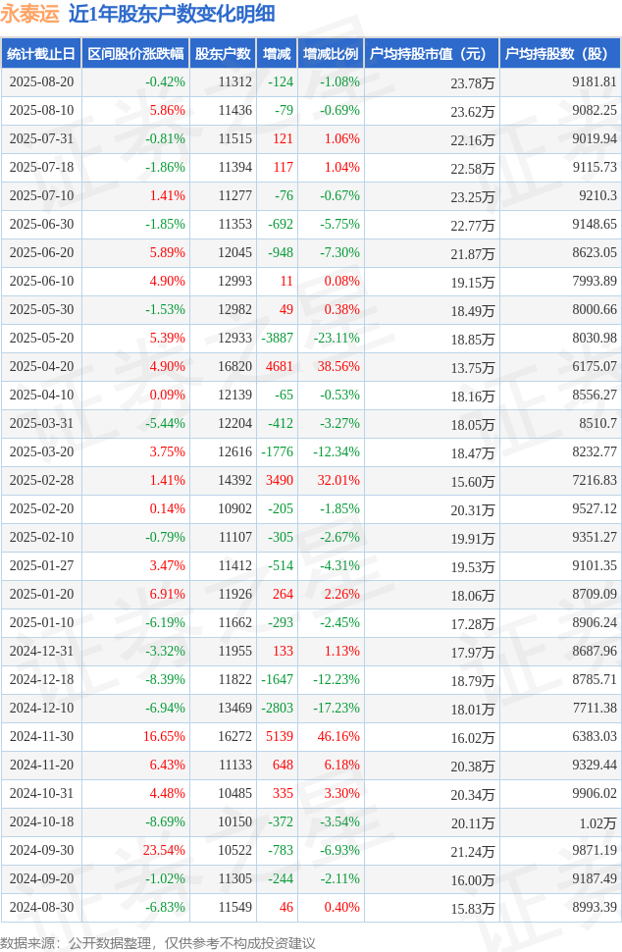Select the 统计截止日 column header
Image resolution: width=622 pixels, height=952 pixels.
(41, 53)
